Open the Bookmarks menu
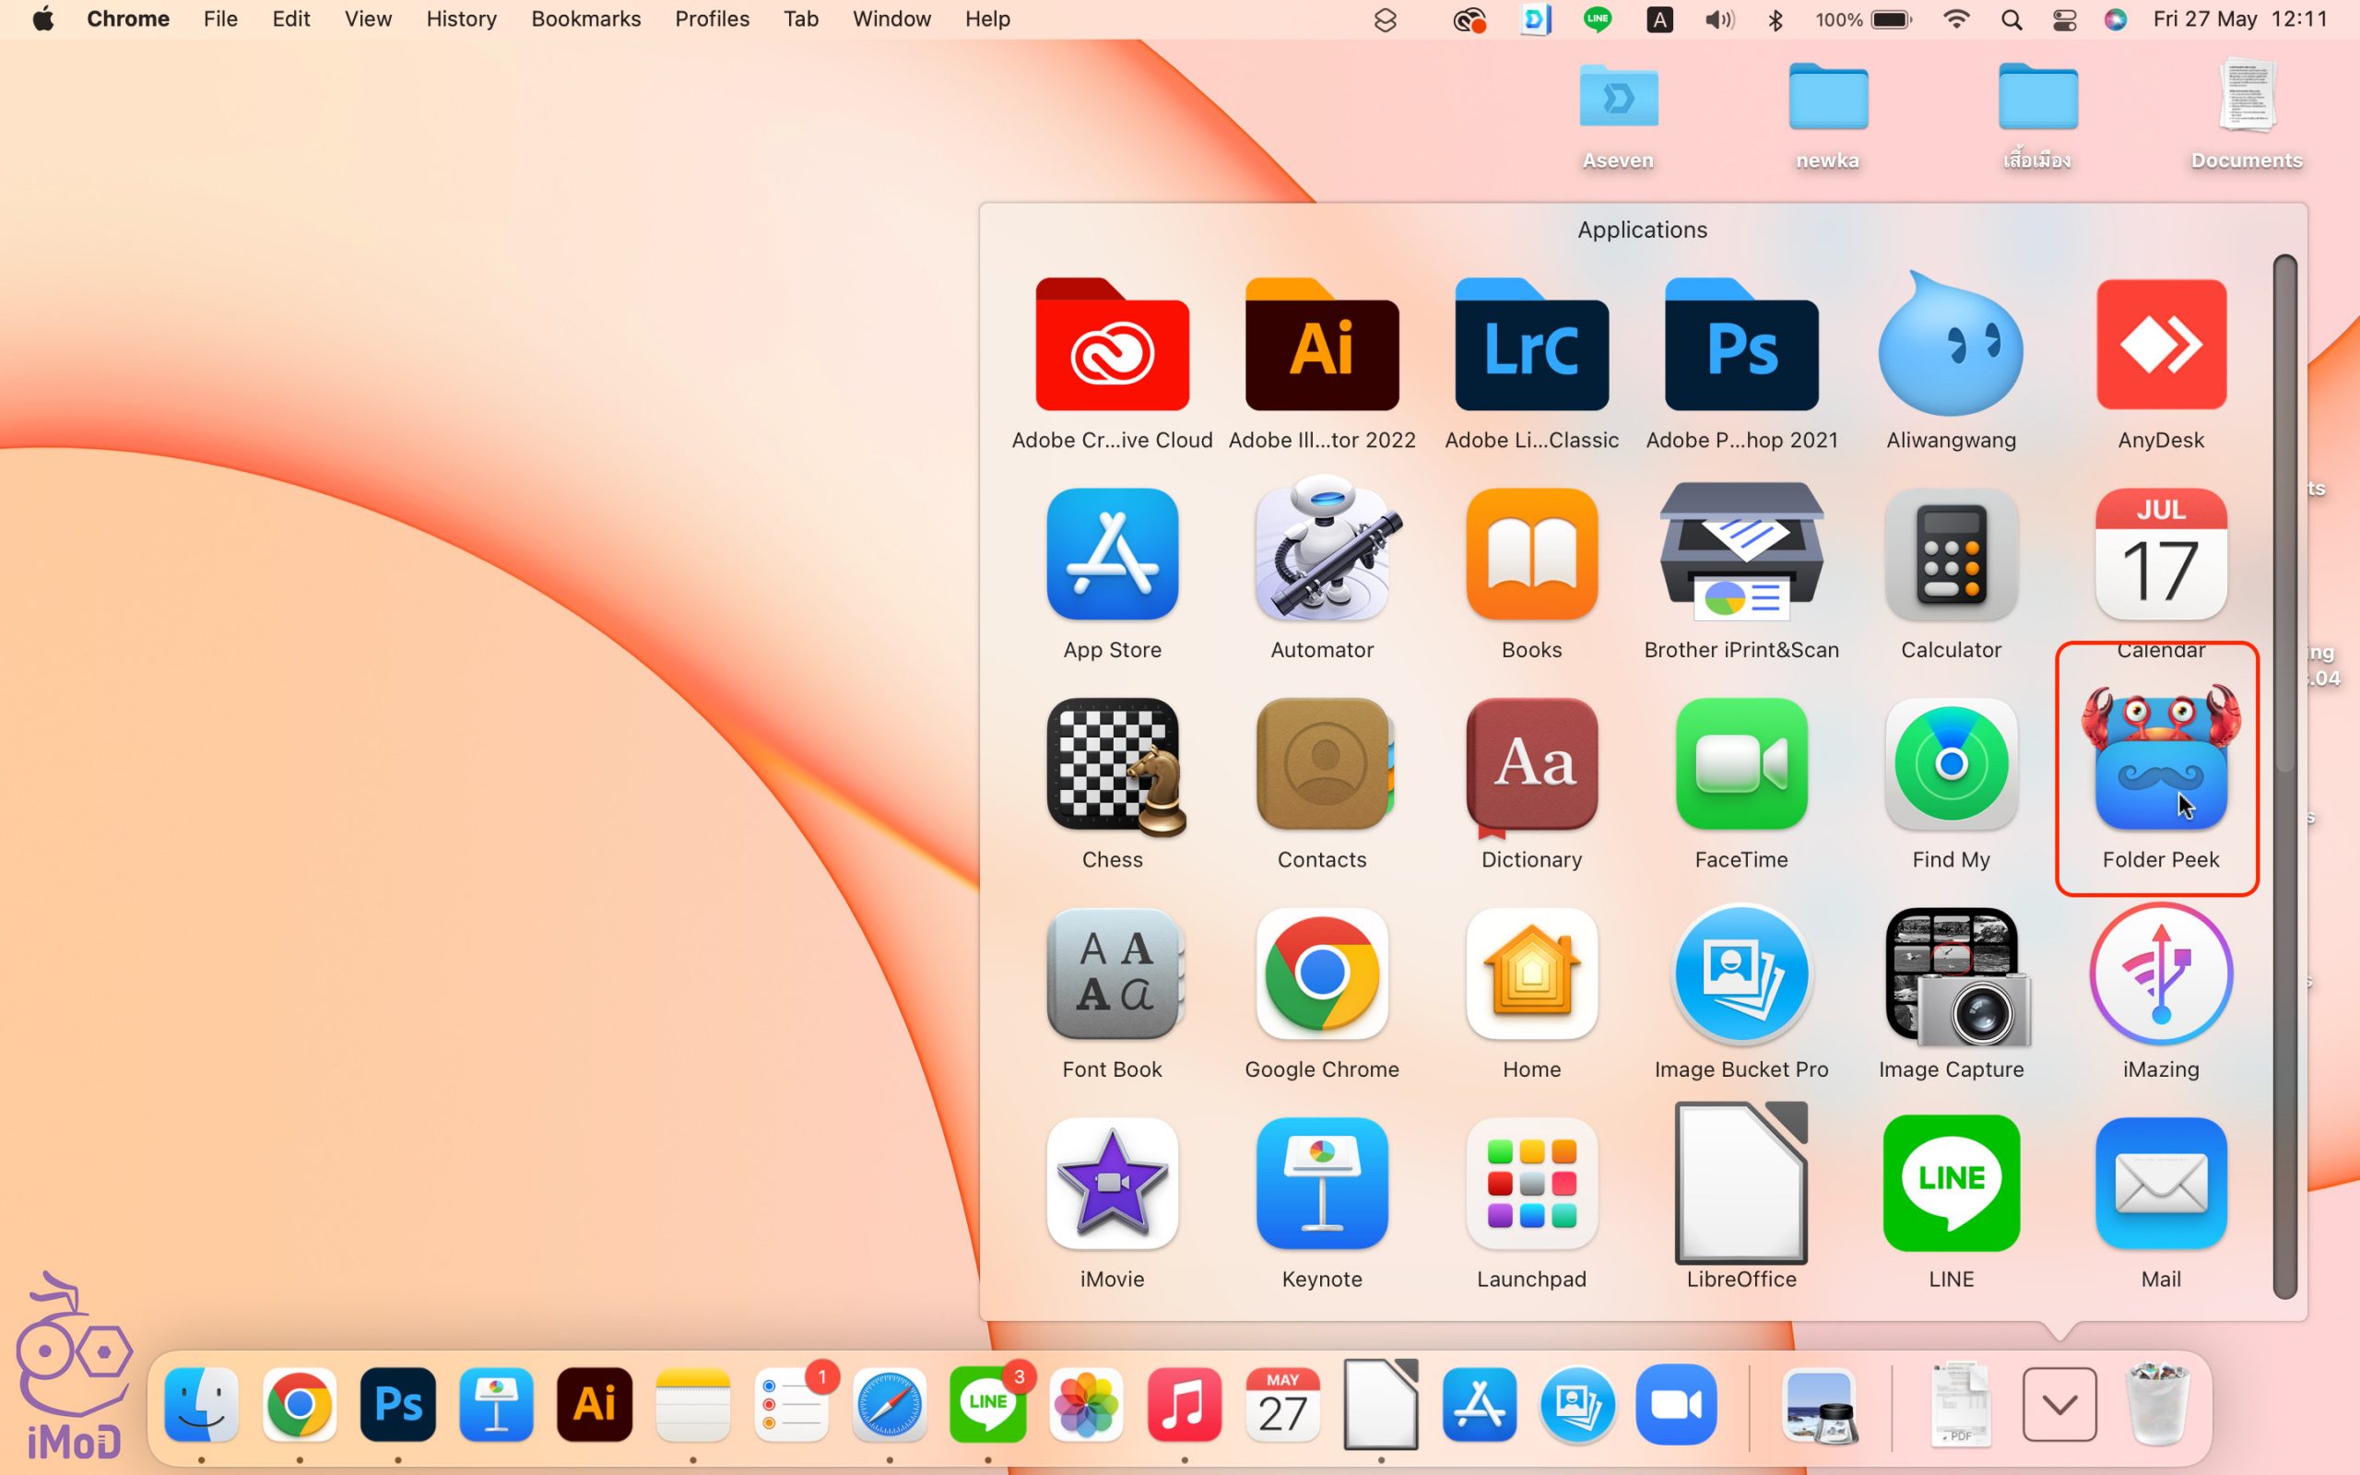Image resolution: width=2360 pixels, height=1475 pixels. pyautogui.click(x=585, y=19)
